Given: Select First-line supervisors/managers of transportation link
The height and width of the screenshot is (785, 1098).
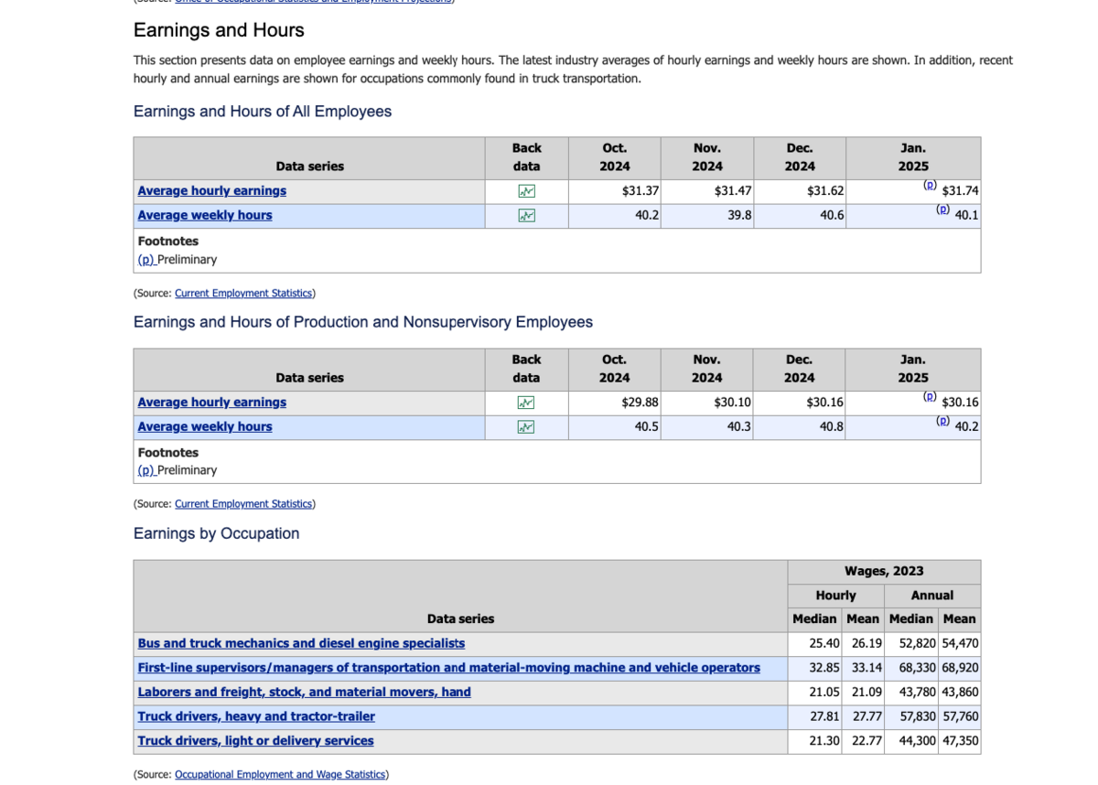Looking at the screenshot, I should pos(448,668).
